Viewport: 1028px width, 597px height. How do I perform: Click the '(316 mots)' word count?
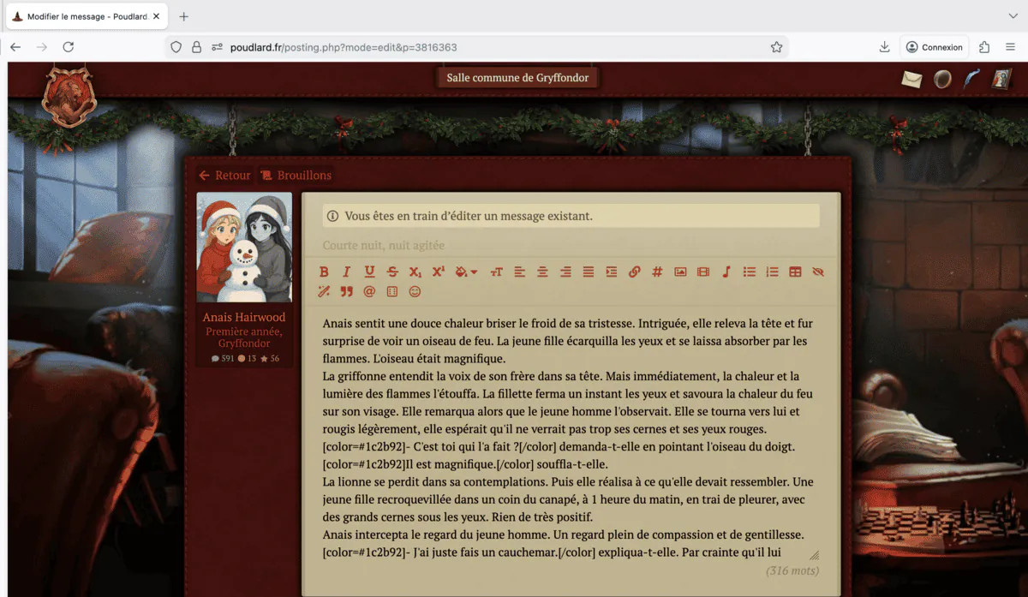[792, 570]
